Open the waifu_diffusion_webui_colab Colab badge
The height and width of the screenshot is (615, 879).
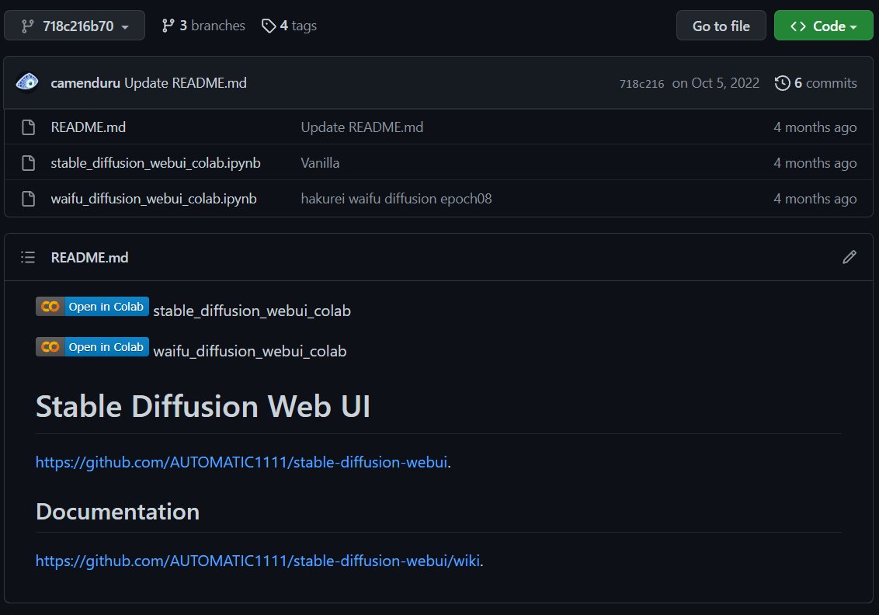pyautogui.click(x=92, y=346)
